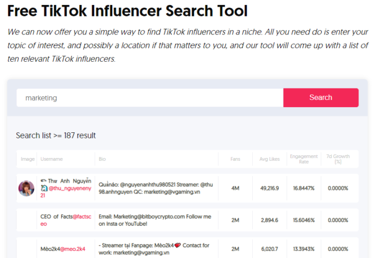The height and width of the screenshot is (258, 383).
Task: Sort by the Fans column header
Action: click(x=235, y=159)
